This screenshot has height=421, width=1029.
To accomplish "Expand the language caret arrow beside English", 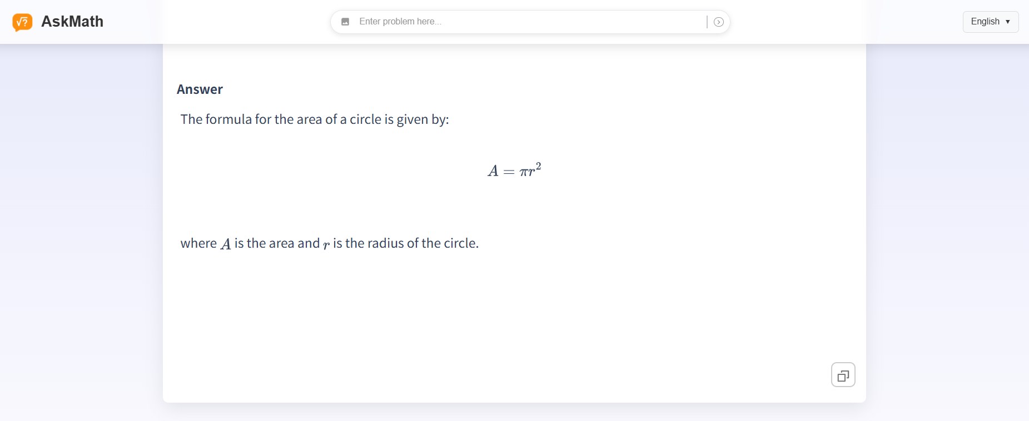I will coord(1008,22).
